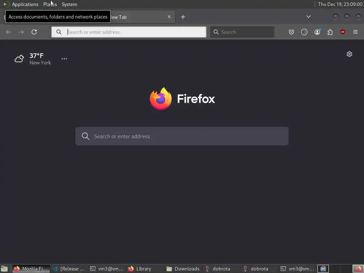The width and height of the screenshot is (364, 273).
Task: Reload the current page
Action: click(34, 32)
